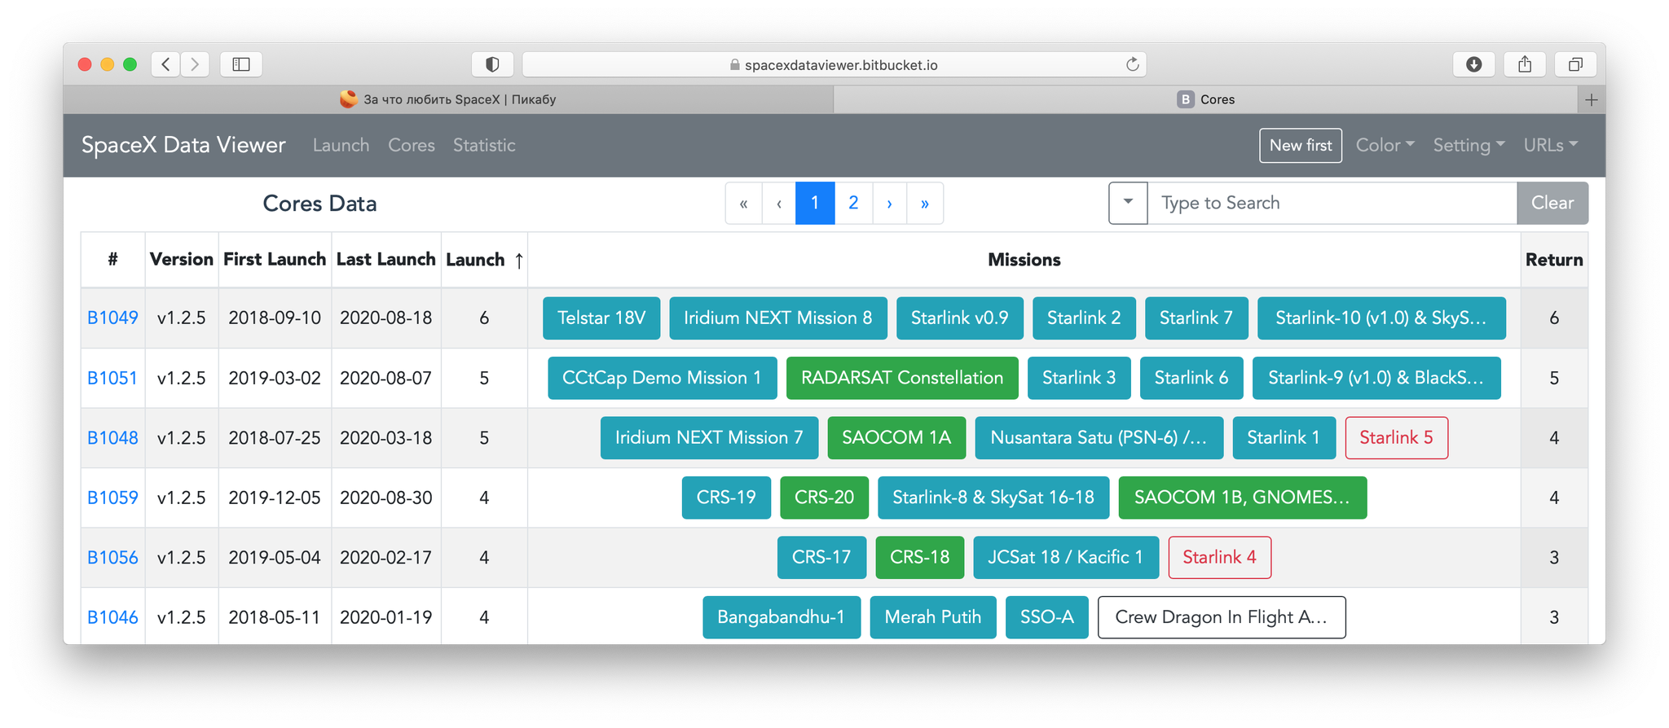Open the Statistic page in navbar

click(484, 145)
